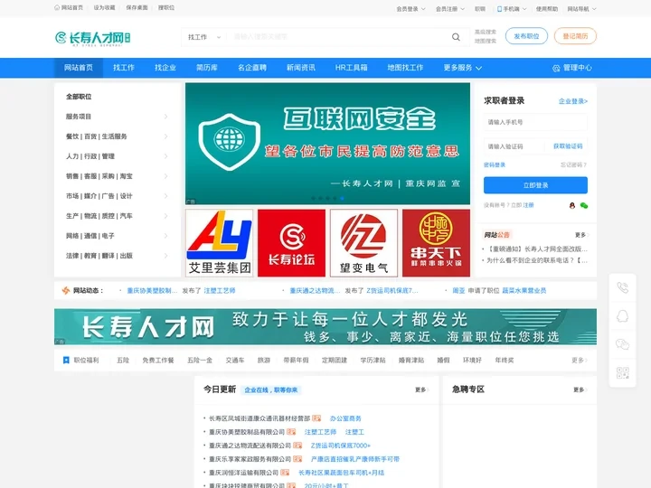Click the search magnifier icon

456,37
